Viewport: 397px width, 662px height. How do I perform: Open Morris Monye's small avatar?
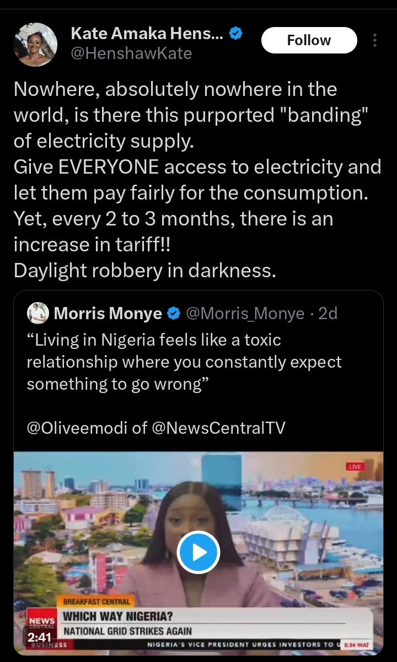[x=38, y=314]
